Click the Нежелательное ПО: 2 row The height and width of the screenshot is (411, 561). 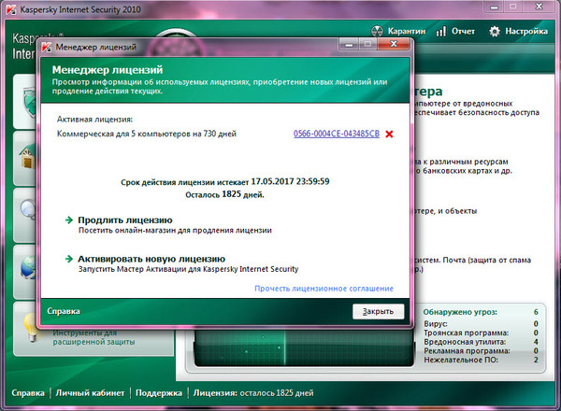tap(481, 360)
